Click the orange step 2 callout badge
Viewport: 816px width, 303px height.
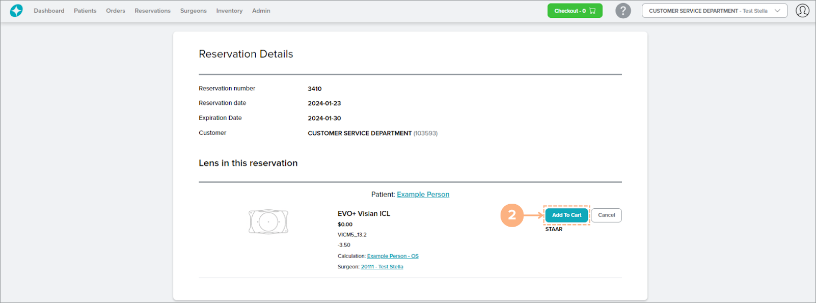tap(512, 215)
